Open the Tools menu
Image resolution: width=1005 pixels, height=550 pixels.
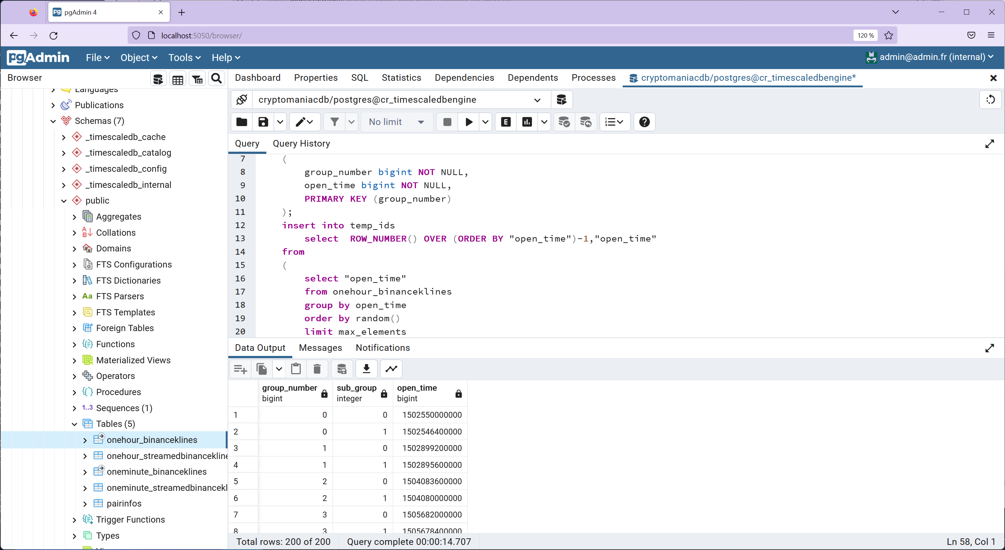point(184,58)
